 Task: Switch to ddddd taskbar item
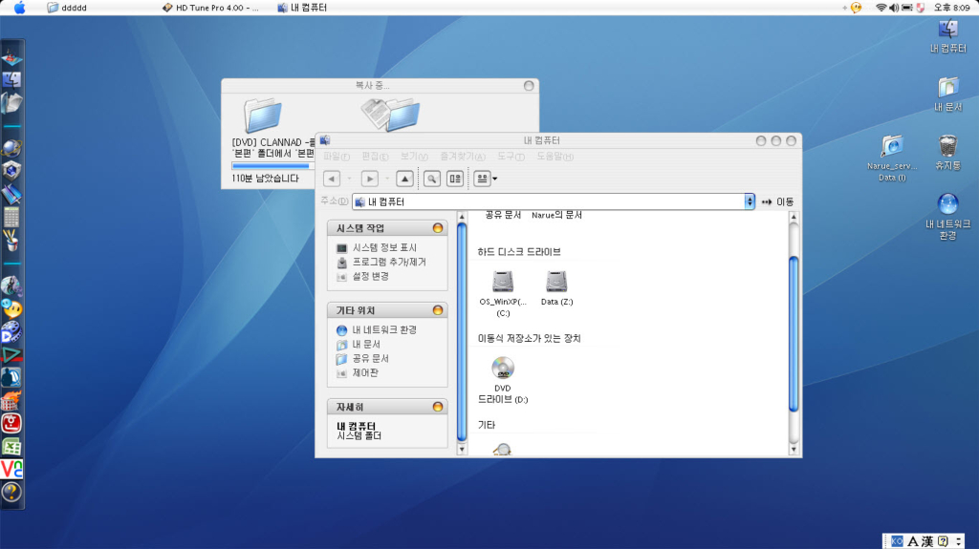pyautogui.click(x=68, y=8)
